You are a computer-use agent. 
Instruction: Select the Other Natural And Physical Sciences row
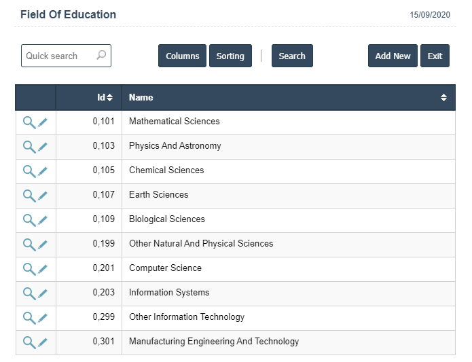[201, 244]
